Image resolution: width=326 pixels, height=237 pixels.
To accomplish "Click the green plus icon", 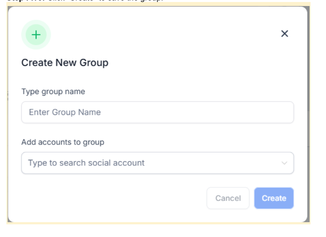I will pyautogui.click(x=36, y=35).
